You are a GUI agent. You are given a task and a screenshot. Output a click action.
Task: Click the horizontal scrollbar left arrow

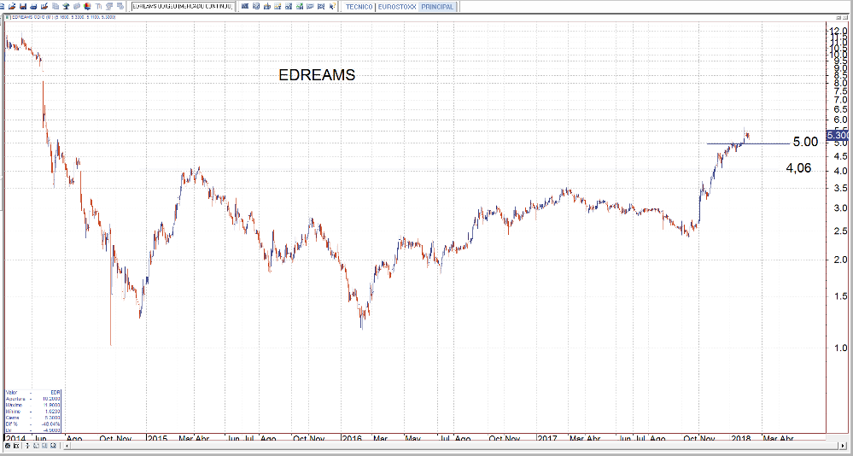pyautogui.click(x=67, y=446)
